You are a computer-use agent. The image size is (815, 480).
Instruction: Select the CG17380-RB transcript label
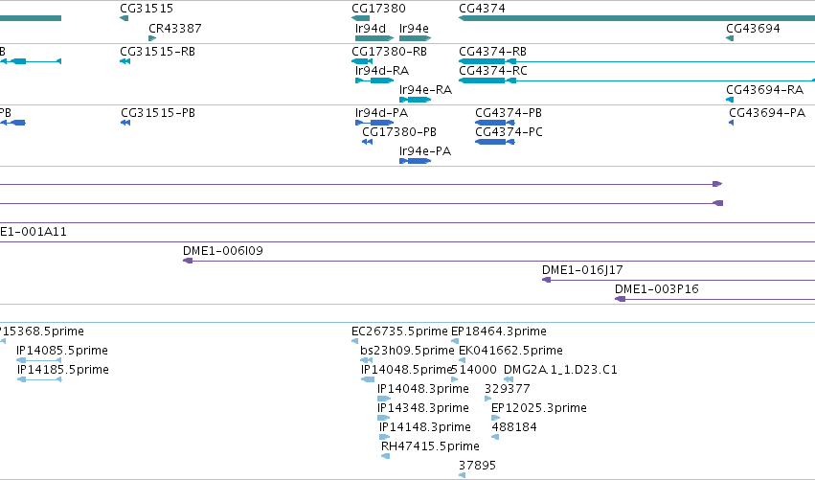[390, 52]
